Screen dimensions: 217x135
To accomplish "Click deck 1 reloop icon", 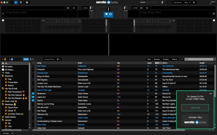I will pos(59,21).
